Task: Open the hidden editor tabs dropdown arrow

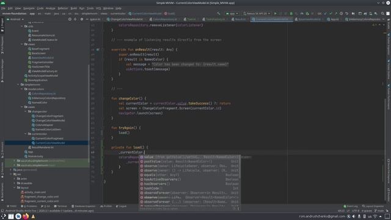Action: (x=384, y=19)
